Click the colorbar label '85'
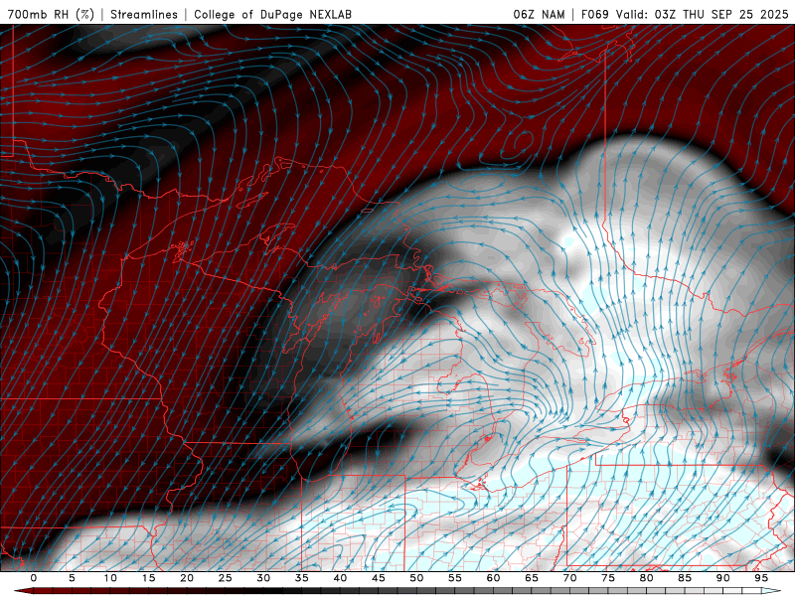795x596 pixels. tap(685, 578)
